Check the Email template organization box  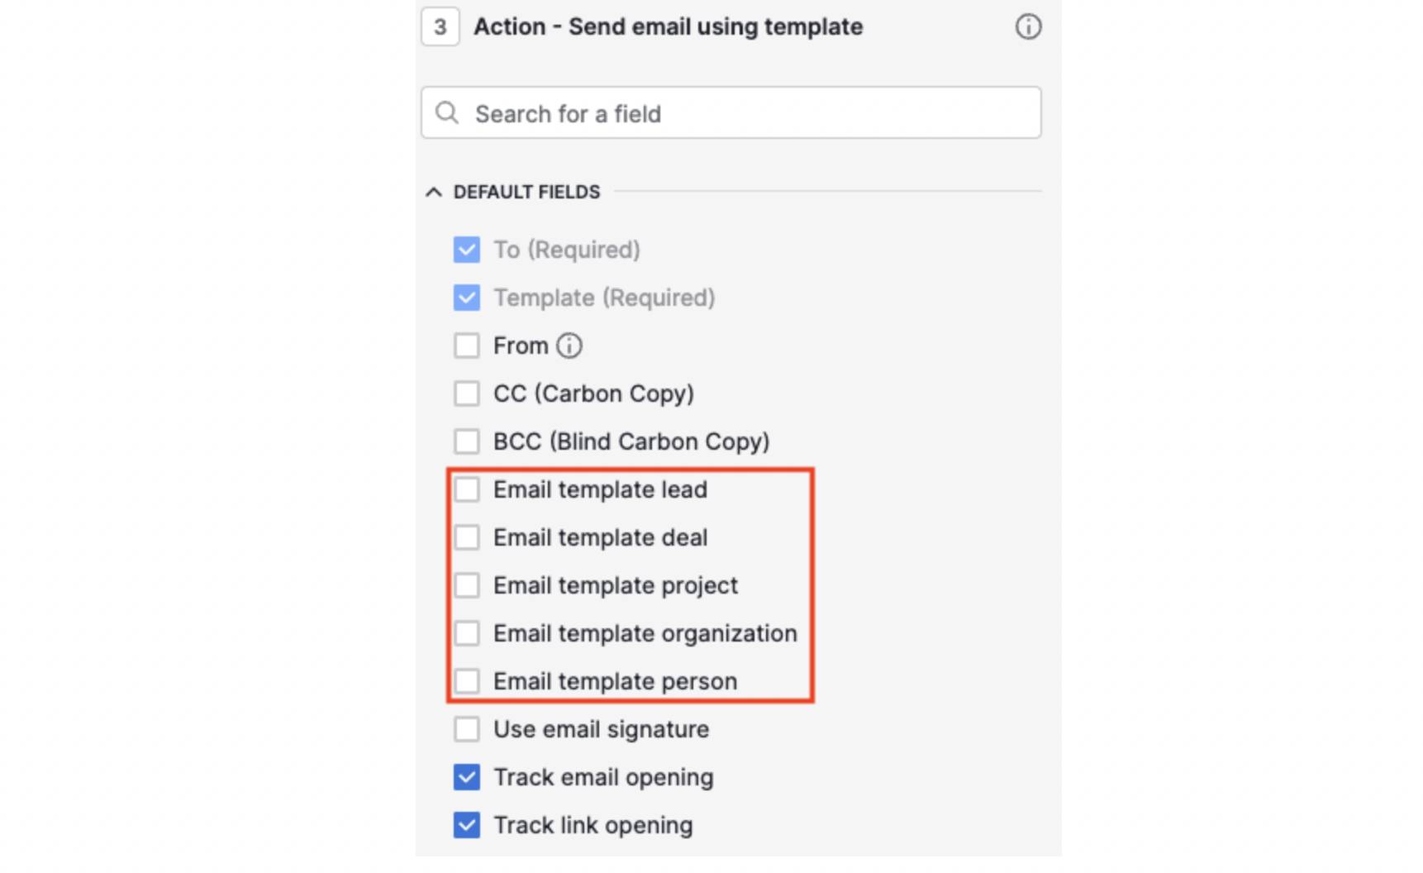click(468, 633)
